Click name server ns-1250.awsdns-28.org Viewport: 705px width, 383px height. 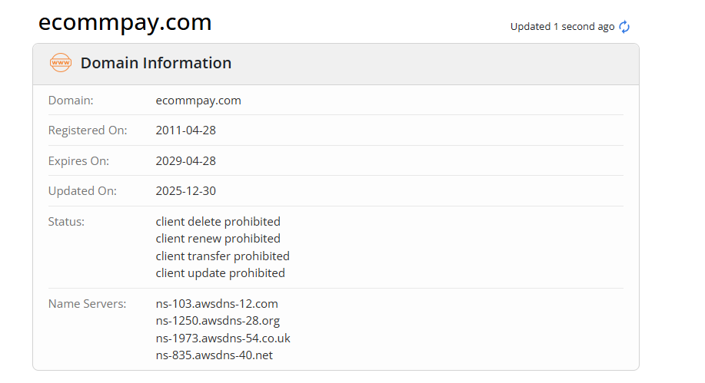pos(218,321)
